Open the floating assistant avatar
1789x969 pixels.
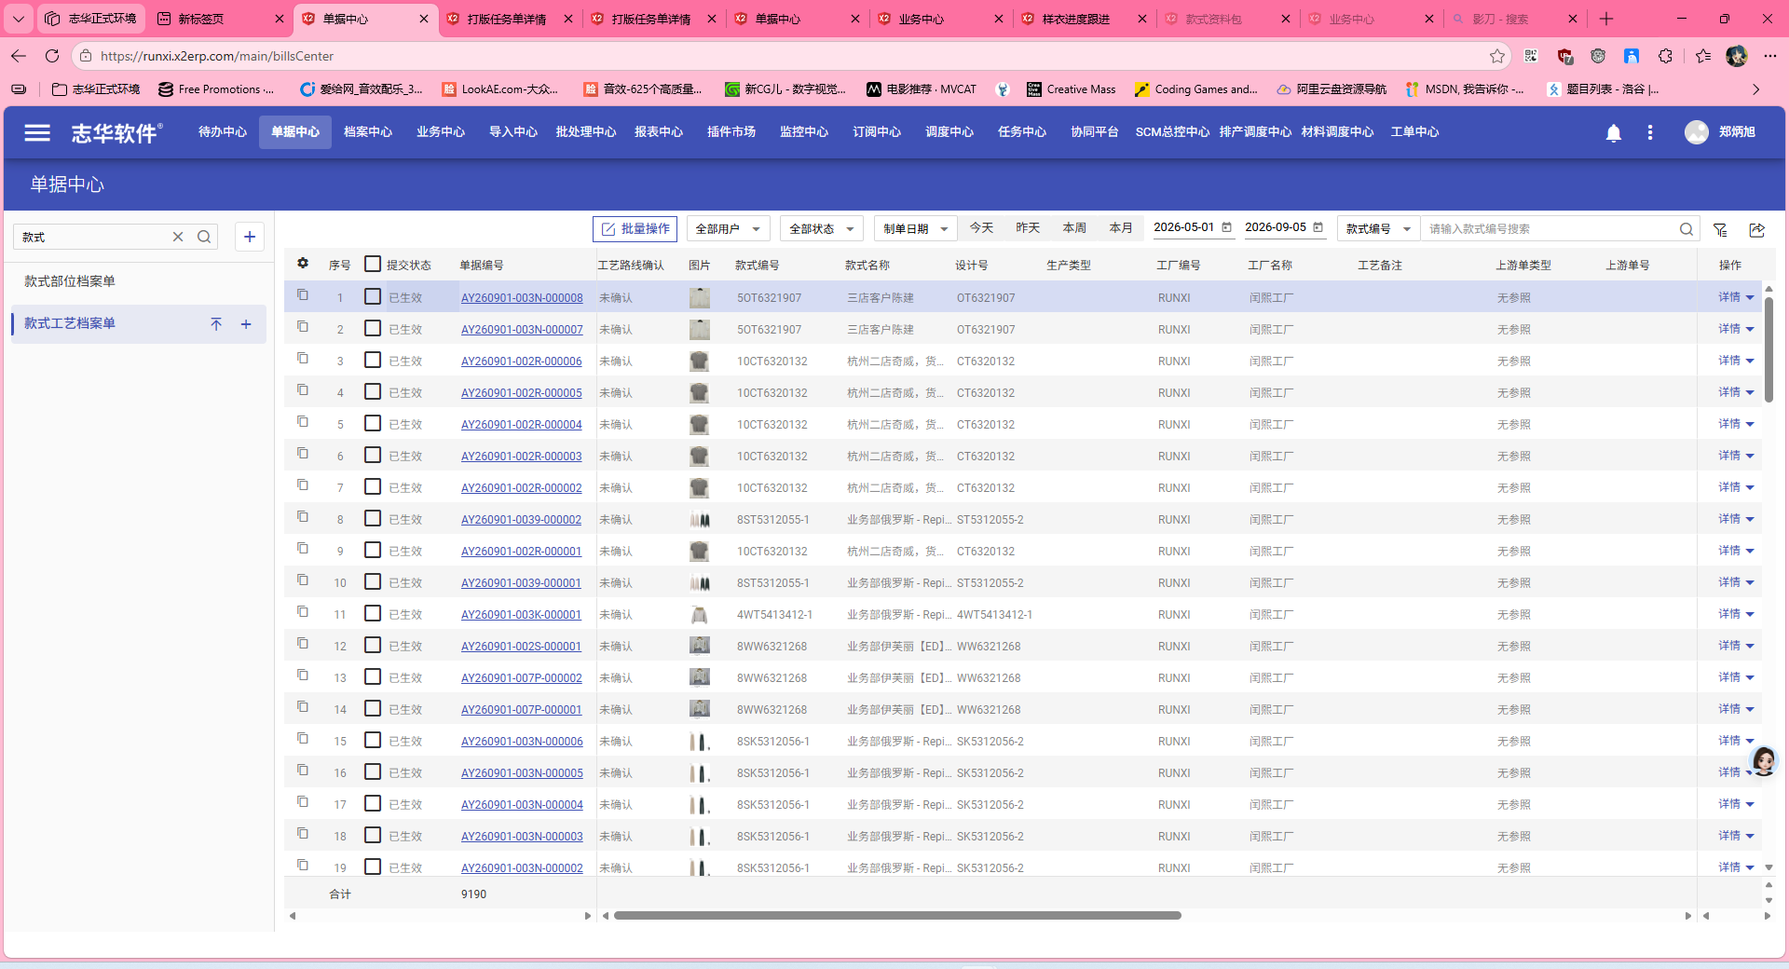[x=1764, y=761]
